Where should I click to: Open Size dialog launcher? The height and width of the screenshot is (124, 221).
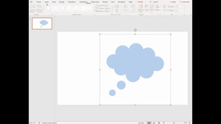click(184, 14)
